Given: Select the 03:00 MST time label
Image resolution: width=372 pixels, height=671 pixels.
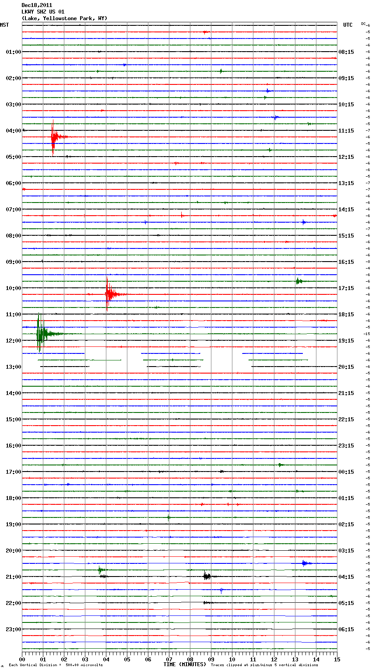Looking at the screenshot, I should [x=13, y=105].
